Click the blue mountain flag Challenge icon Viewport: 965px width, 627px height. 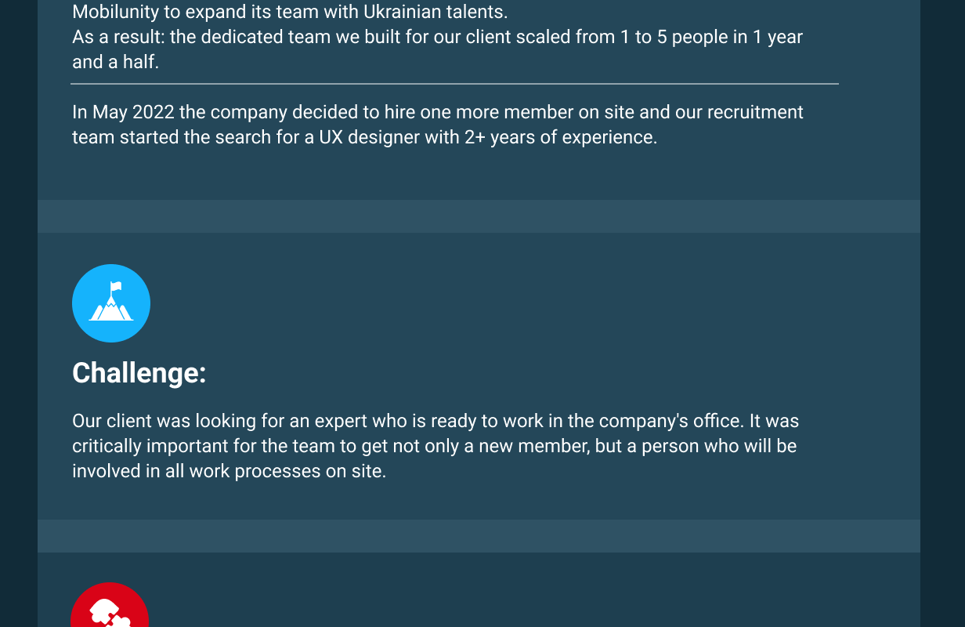click(x=111, y=303)
